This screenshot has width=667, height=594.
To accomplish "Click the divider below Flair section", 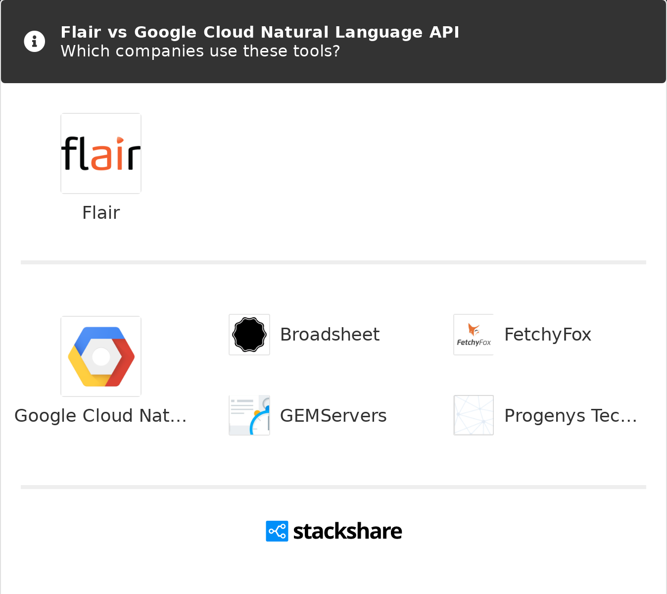I will click(333, 262).
